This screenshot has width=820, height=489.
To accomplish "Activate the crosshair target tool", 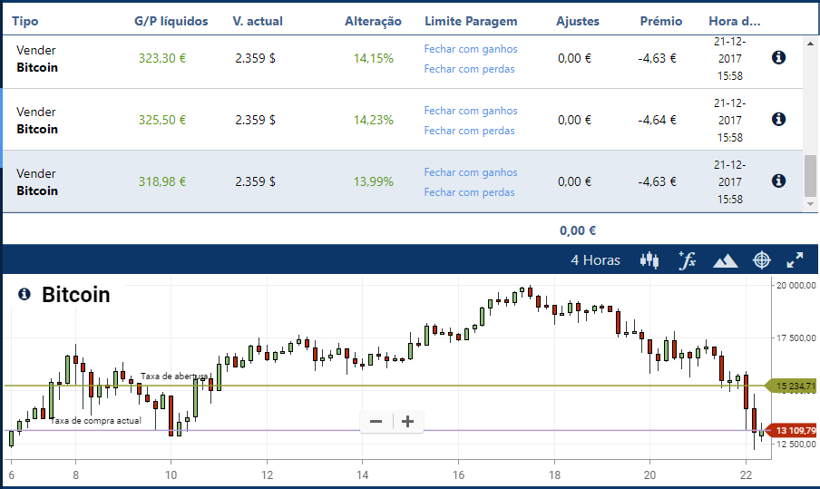I will click(x=761, y=260).
